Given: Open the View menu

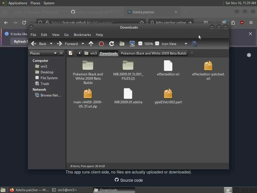Looking at the screenshot, I should [56, 35].
